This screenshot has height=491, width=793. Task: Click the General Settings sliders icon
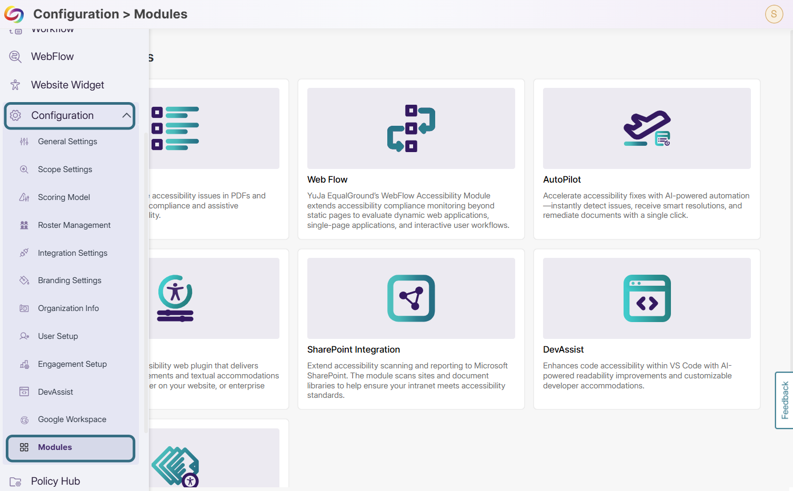click(x=24, y=142)
